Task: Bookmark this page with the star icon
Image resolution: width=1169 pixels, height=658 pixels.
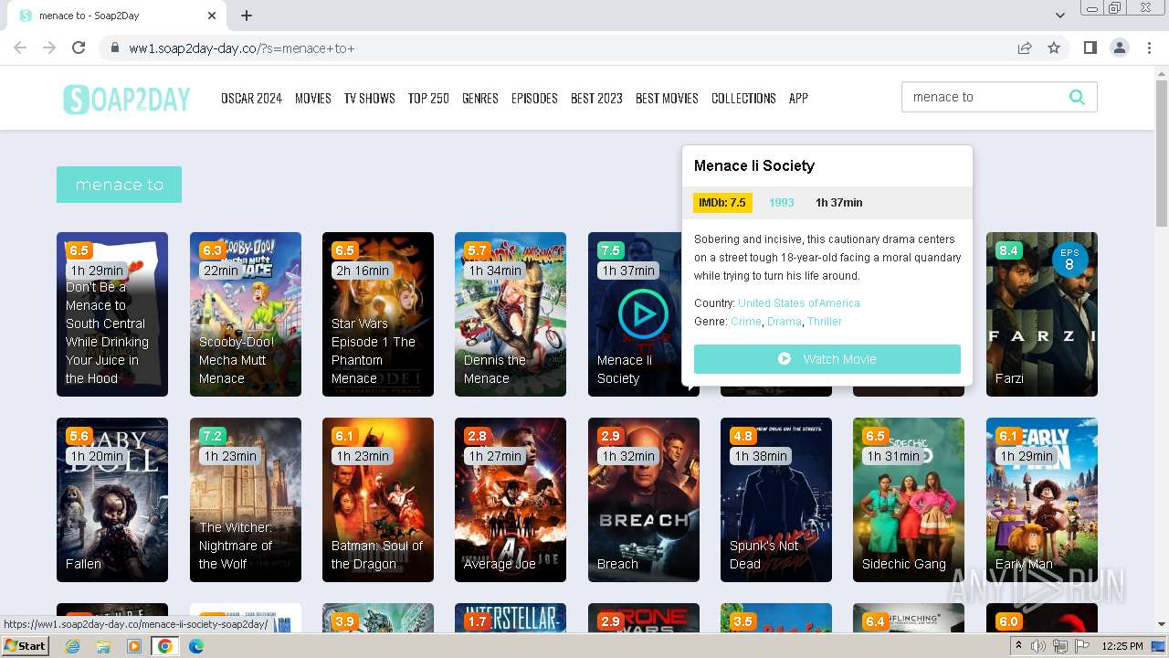Action: pos(1054,48)
